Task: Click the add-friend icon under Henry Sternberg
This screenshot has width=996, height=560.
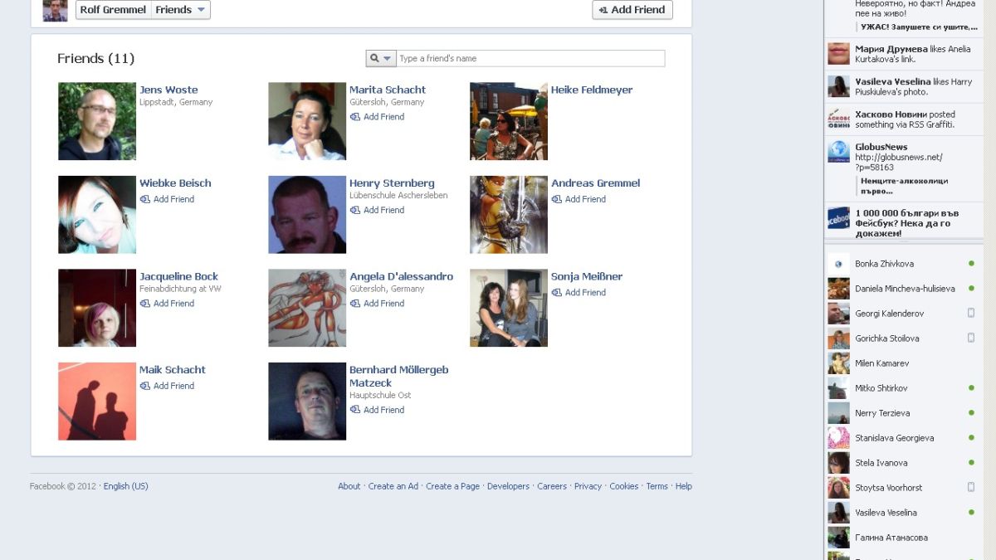Action: tap(355, 210)
